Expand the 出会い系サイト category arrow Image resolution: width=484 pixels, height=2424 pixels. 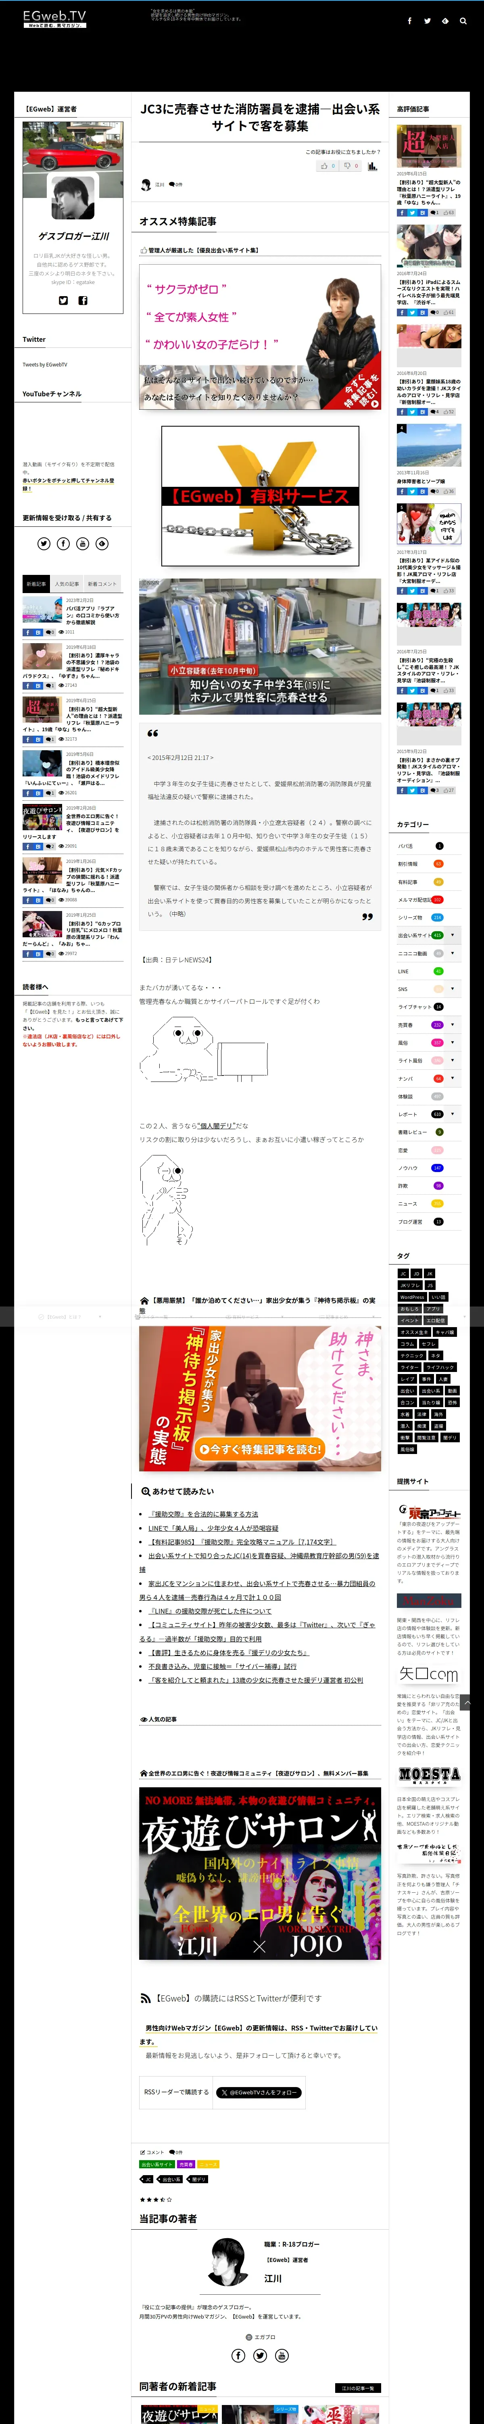[x=453, y=935]
